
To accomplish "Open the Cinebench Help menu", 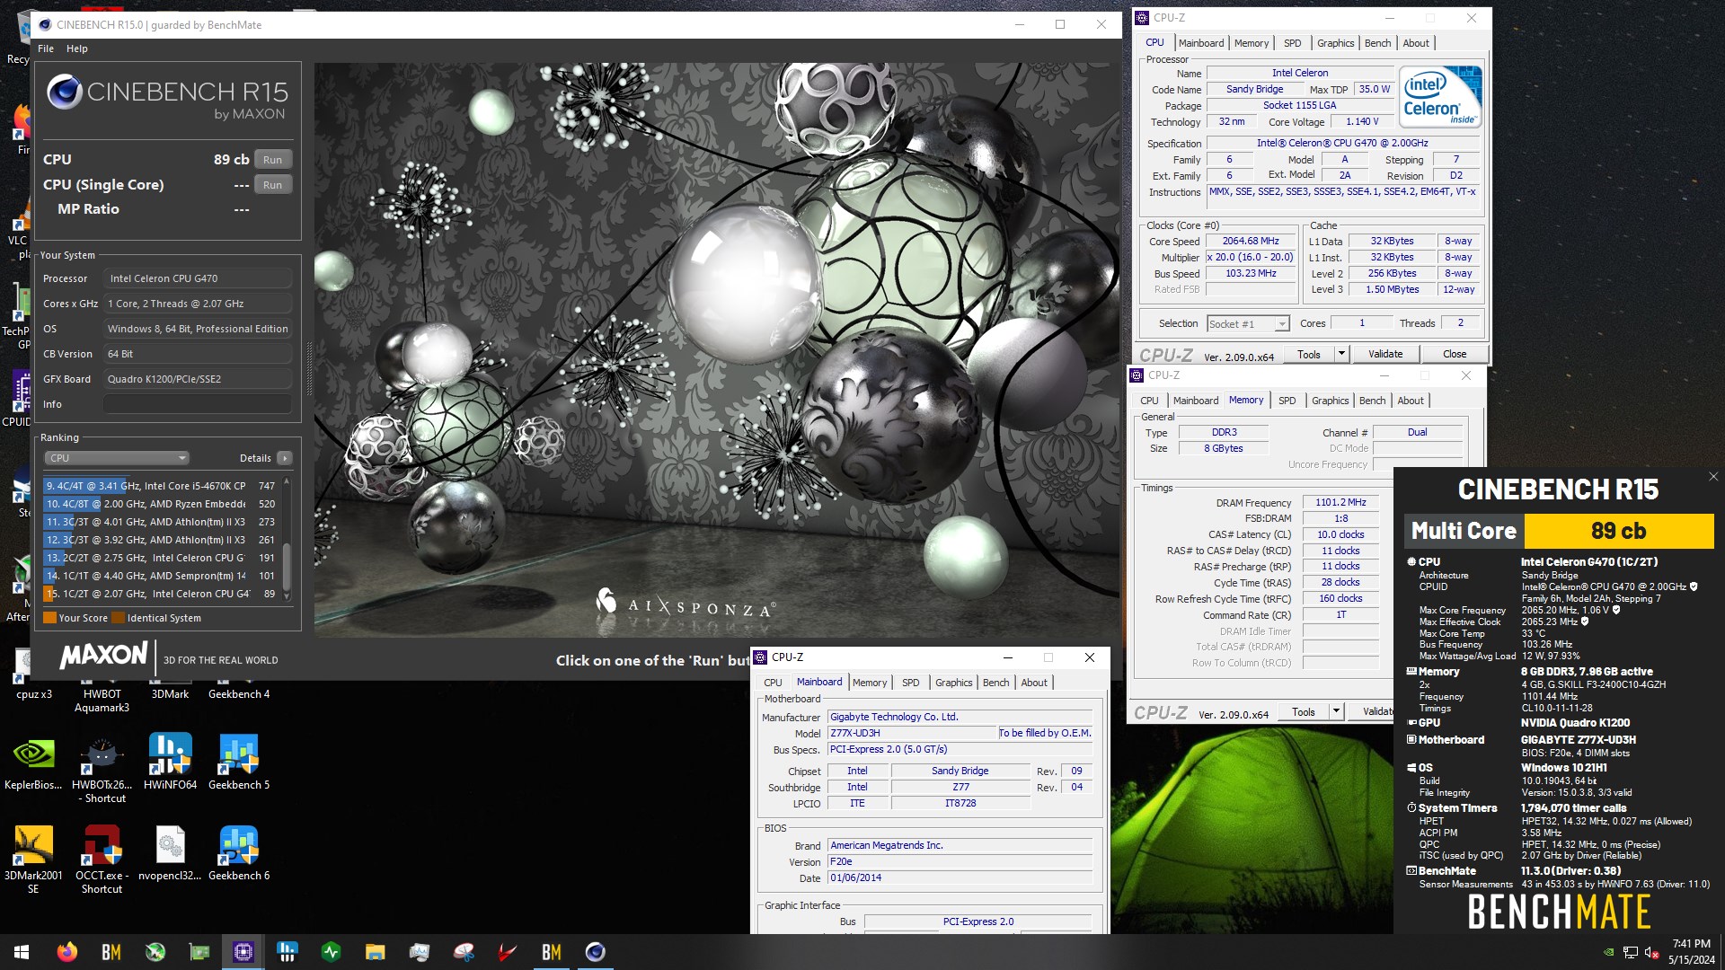I will pyautogui.click(x=77, y=48).
